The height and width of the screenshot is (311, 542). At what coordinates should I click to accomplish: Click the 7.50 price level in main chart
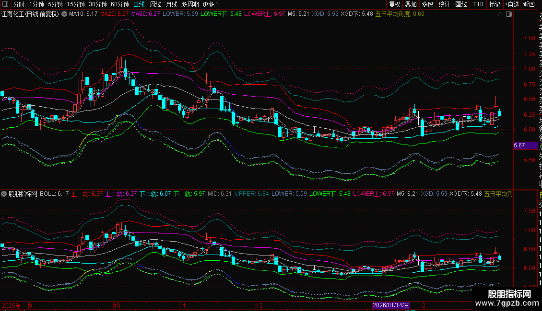point(529,38)
